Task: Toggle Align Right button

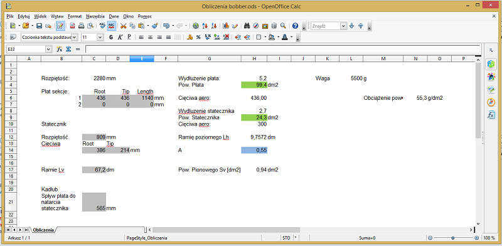Action: tap(159, 37)
